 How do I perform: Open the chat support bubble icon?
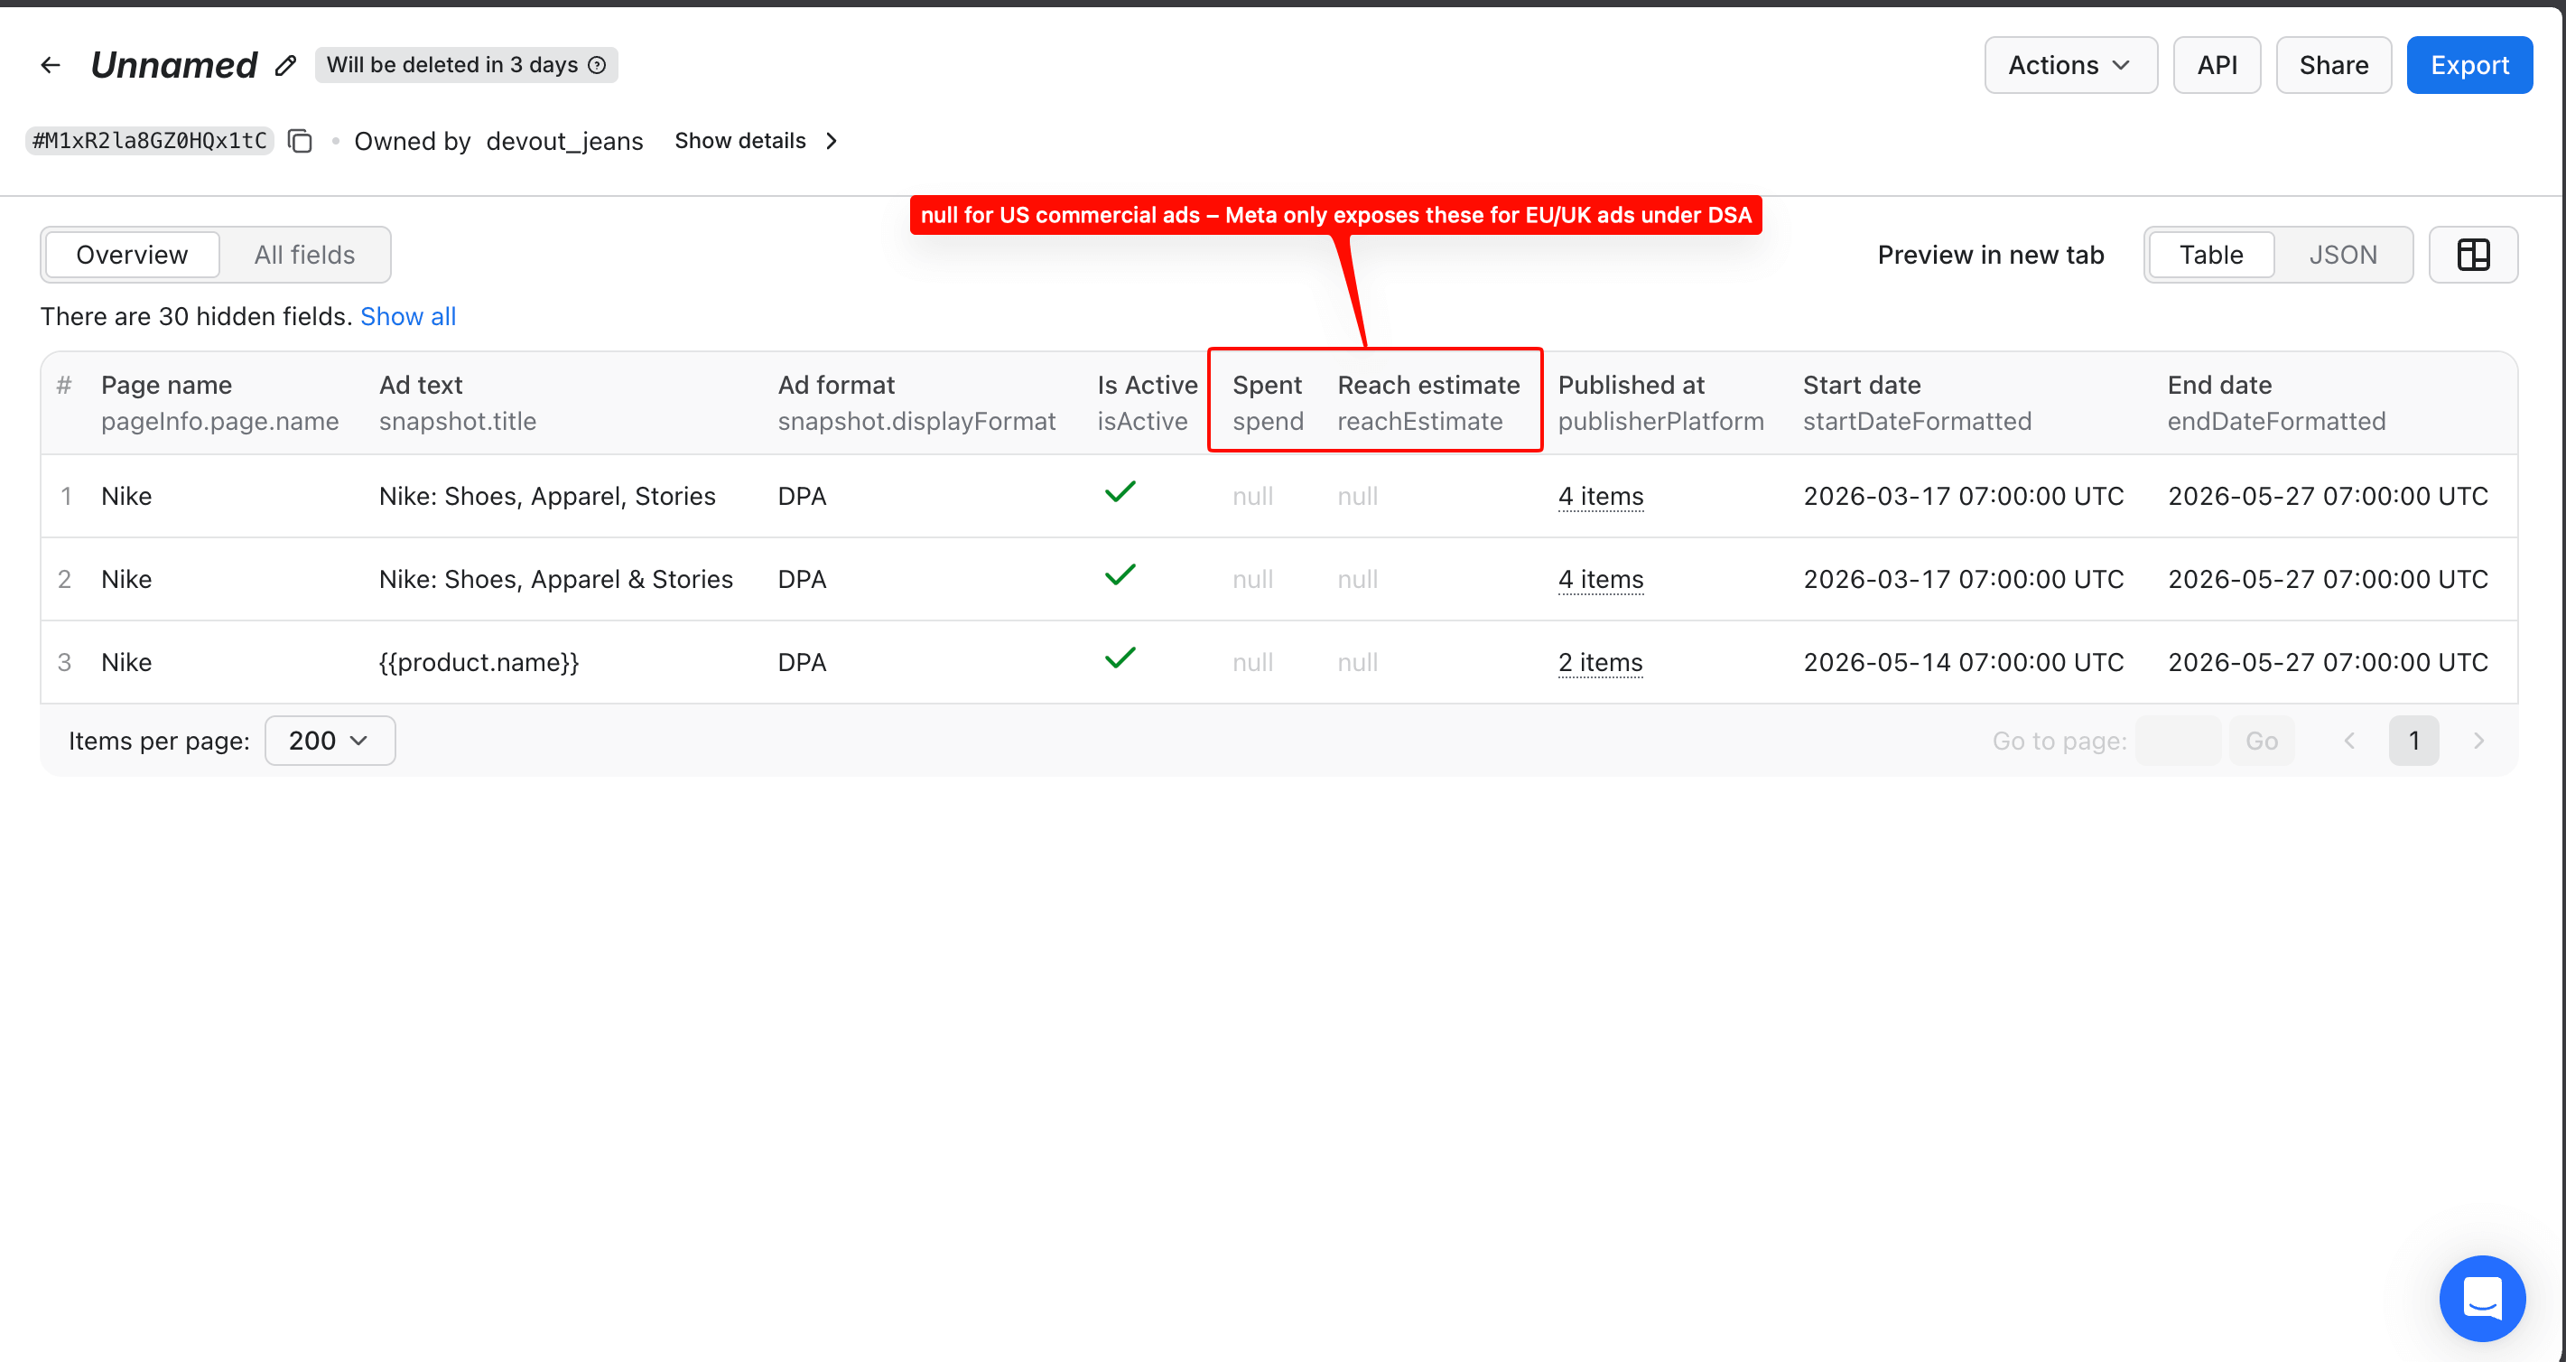point(2481,1298)
